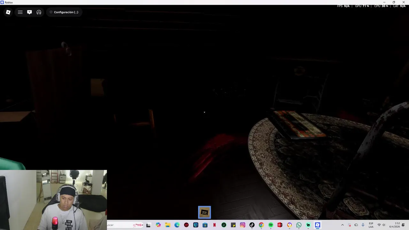The width and height of the screenshot is (409, 230).
Task: Expand the hidden system tray icons
Action: (x=342, y=225)
